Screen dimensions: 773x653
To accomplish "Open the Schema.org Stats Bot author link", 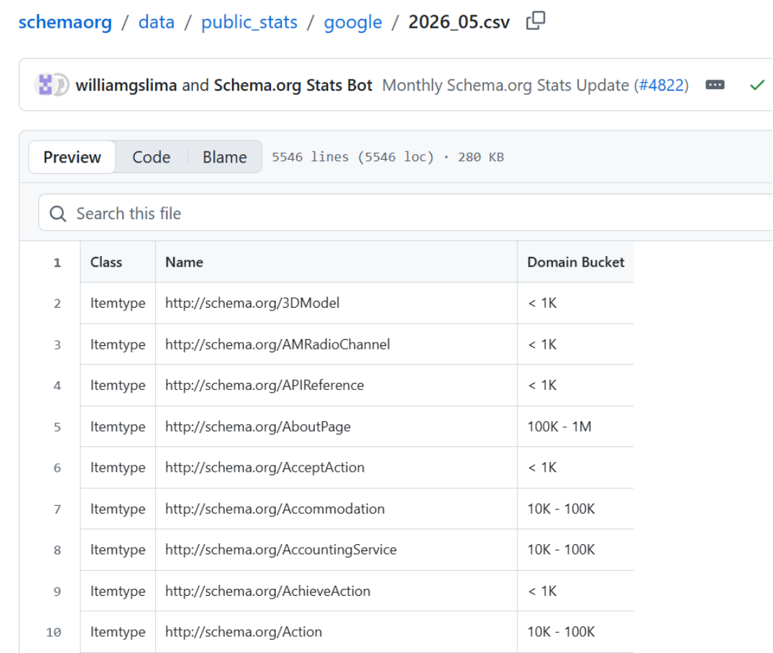I will tap(293, 85).
